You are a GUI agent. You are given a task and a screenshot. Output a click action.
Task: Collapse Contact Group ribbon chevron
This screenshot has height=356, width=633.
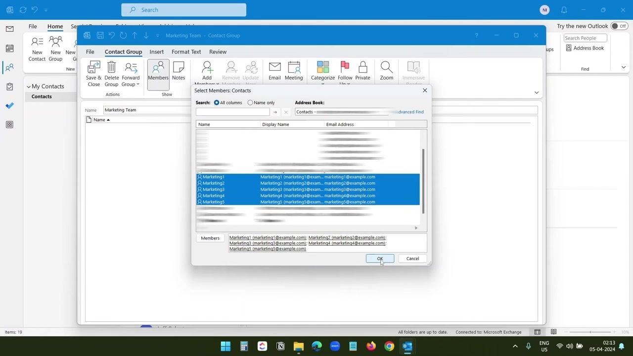click(x=537, y=92)
